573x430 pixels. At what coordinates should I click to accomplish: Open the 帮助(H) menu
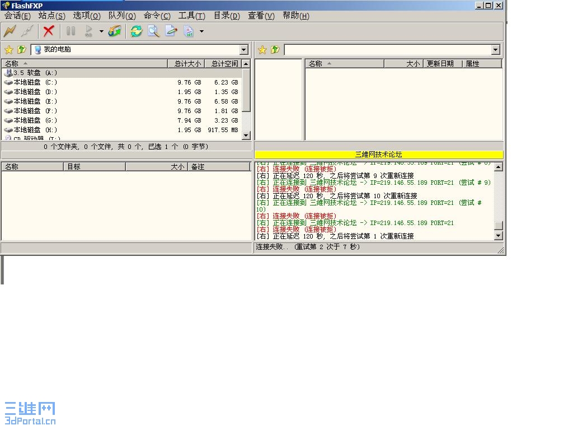(295, 16)
